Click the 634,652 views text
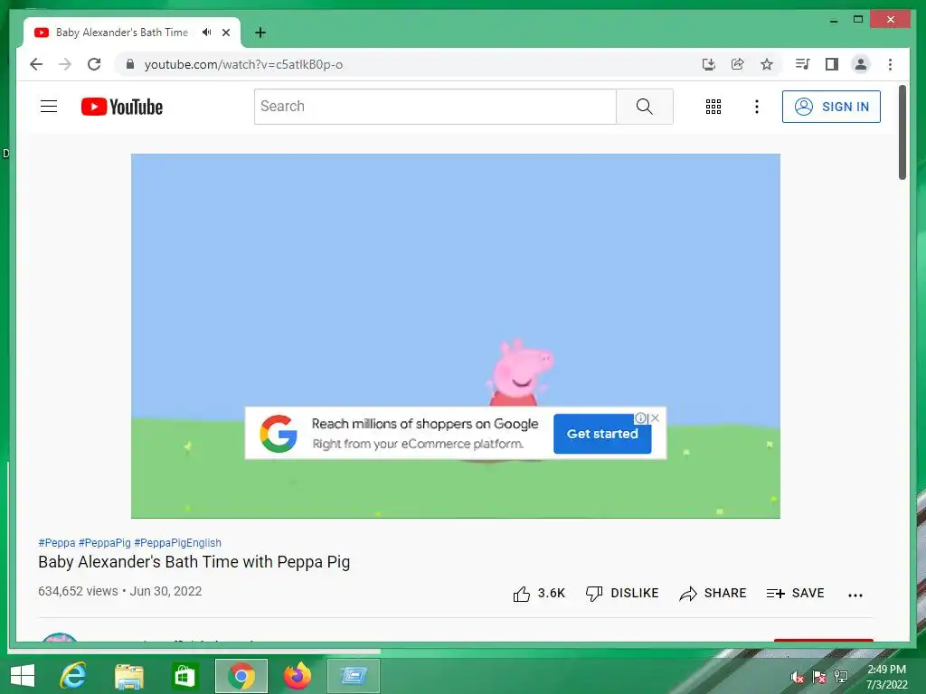Image resolution: width=926 pixels, height=694 pixels. click(78, 591)
